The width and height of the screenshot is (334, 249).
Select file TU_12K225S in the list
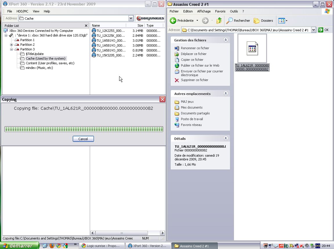click(x=110, y=31)
